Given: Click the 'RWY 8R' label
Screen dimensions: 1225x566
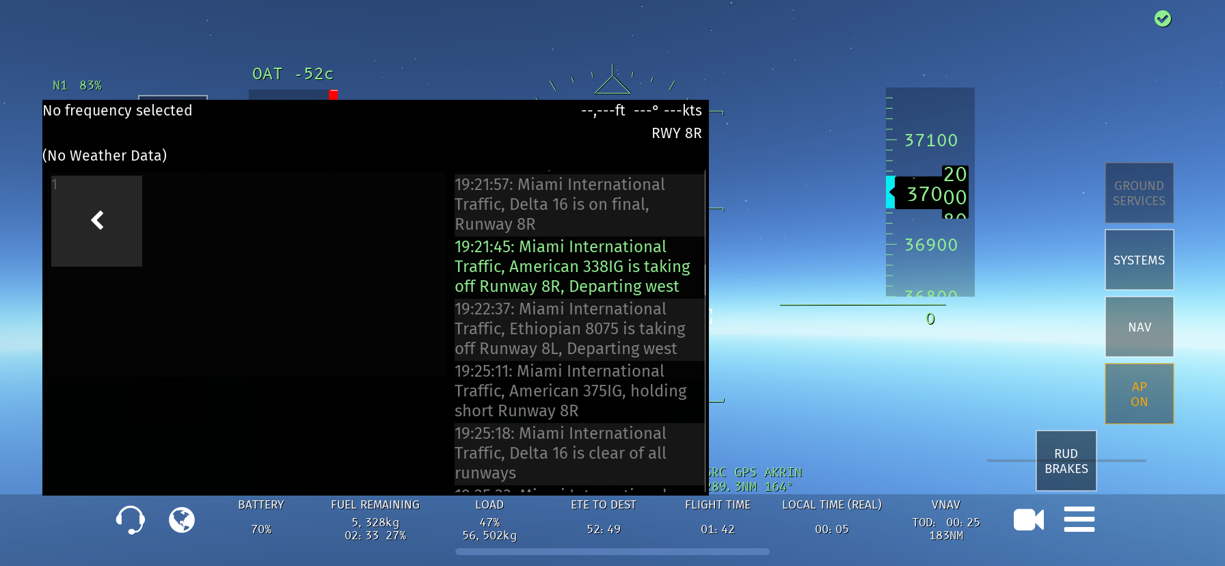Looking at the screenshot, I should [x=677, y=133].
